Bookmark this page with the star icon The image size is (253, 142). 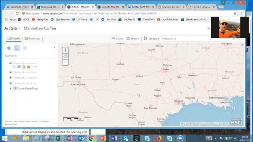click(x=235, y=13)
